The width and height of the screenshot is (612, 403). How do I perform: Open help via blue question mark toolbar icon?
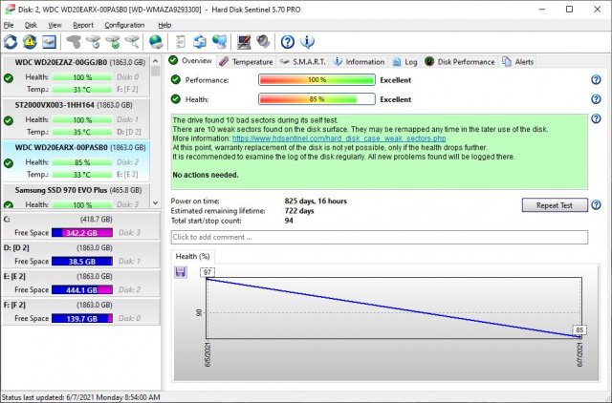pos(287,42)
